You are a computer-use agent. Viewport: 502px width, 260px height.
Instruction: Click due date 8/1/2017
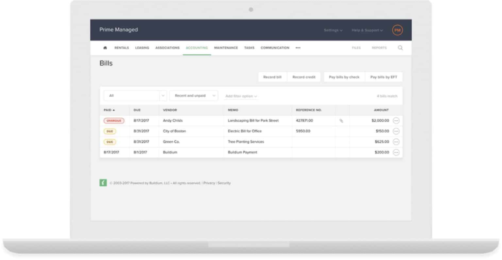click(141, 152)
